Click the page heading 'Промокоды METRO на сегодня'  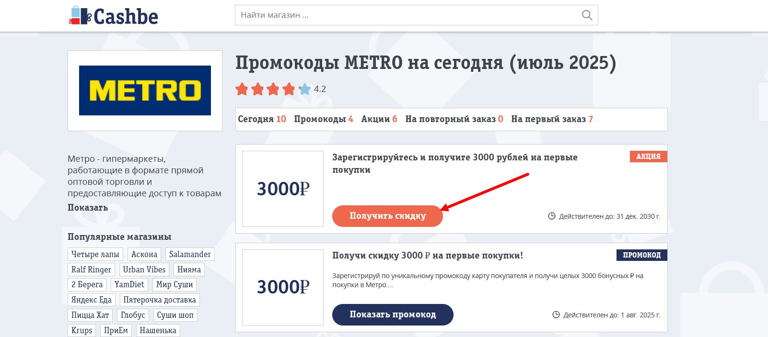pyautogui.click(x=425, y=63)
